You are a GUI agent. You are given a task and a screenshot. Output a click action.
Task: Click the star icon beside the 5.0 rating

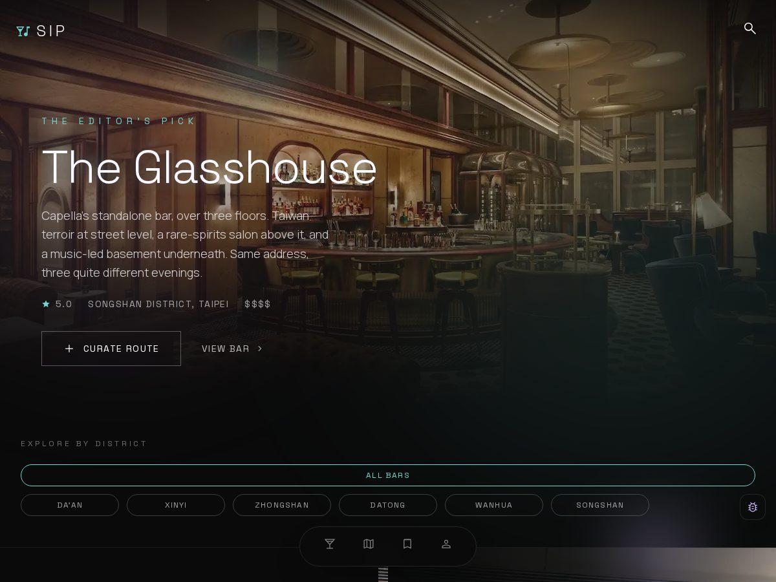pyautogui.click(x=46, y=304)
